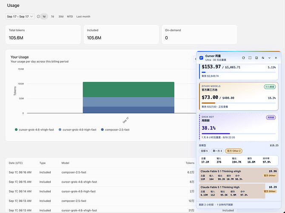Click the info icon beside the date range
The width and height of the screenshot is (285, 213).
pyautogui.click(x=38, y=16)
